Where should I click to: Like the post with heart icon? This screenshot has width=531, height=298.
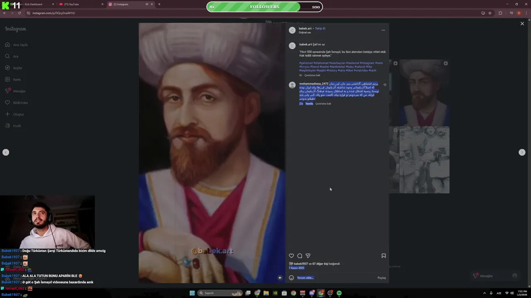click(x=291, y=256)
